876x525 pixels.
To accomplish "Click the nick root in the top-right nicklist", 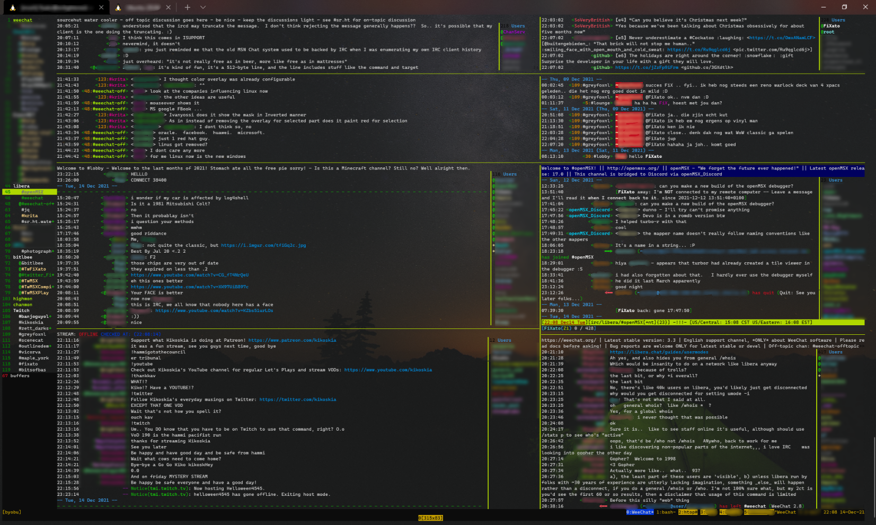I will [x=828, y=32].
